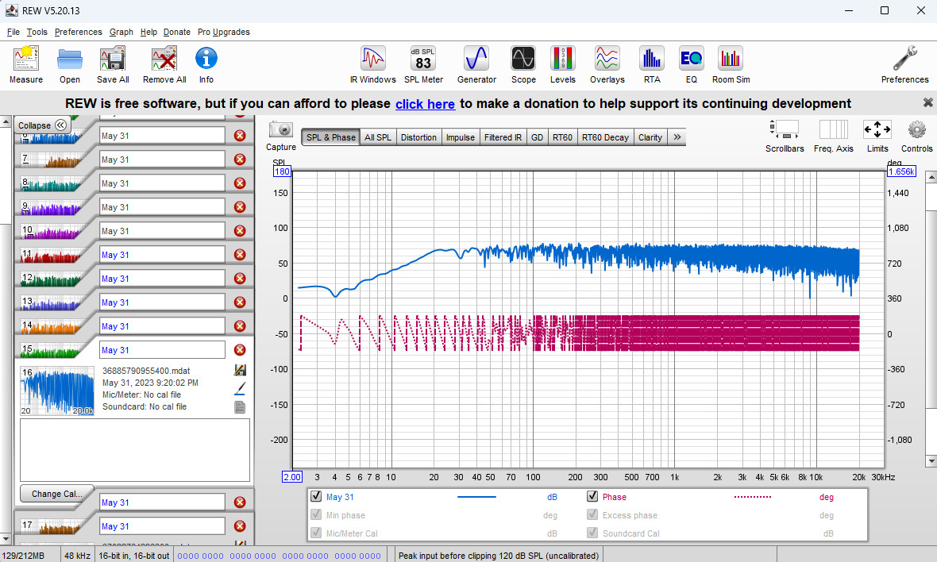Switch to All SPL tab
The width and height of the screenshot is (937, 562).
coord(378,137)
